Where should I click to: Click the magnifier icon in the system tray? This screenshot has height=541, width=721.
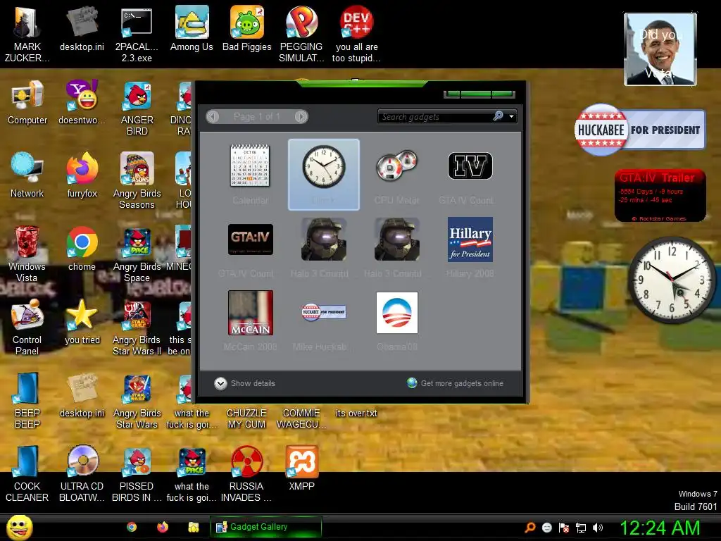(x=530, y=528)
